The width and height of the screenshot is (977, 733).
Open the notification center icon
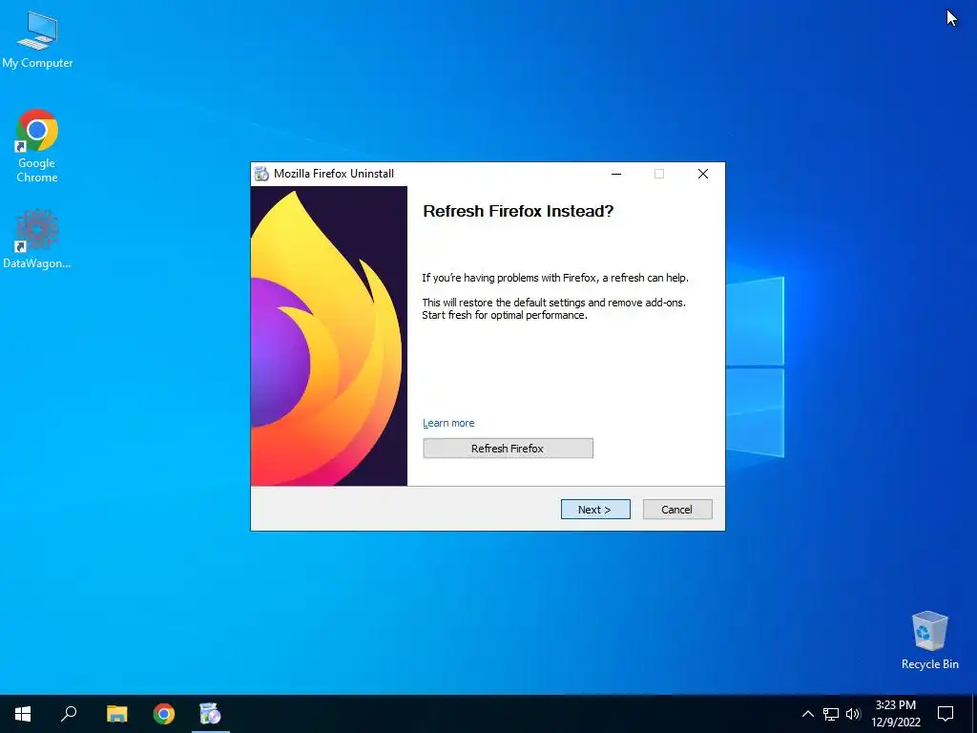(946, 714)
